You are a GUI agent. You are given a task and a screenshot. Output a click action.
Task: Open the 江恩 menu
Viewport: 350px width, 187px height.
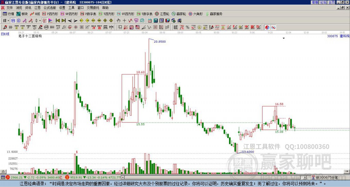tap(38, 8)
